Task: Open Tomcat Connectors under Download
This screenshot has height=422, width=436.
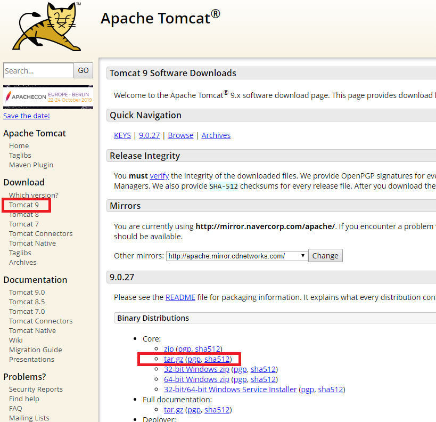Action: coord(41,233)
